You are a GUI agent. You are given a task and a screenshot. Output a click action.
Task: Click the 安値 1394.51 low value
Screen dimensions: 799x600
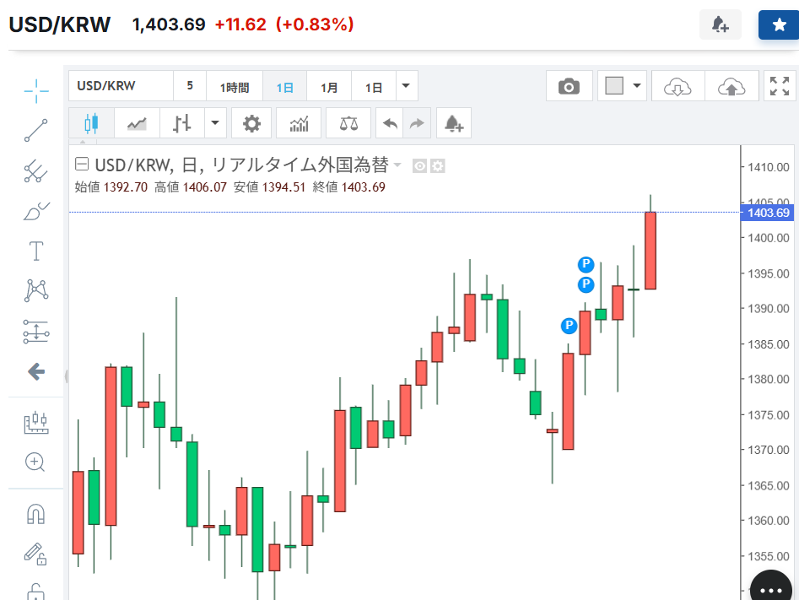pos(269,187)
